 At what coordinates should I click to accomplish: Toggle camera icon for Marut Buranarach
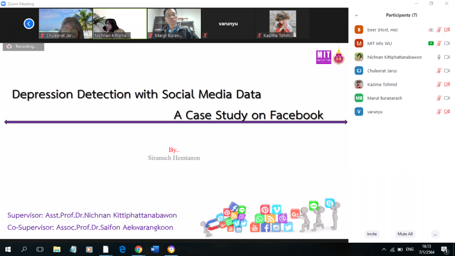click(447, 98)
